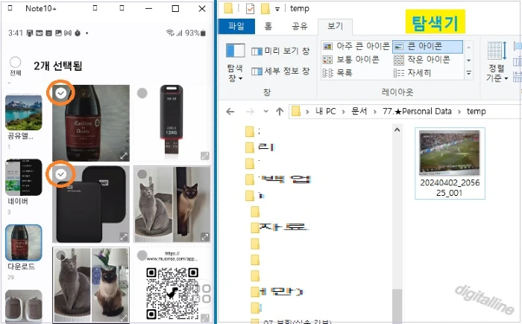
Task: Click 77.★Personal Data in address path
Action: point(417,112)
